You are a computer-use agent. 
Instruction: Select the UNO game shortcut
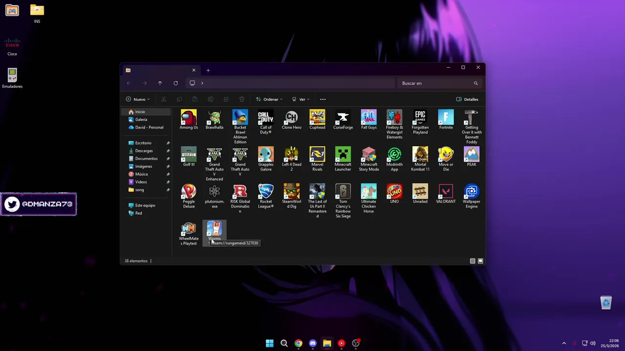coord(395,194)
